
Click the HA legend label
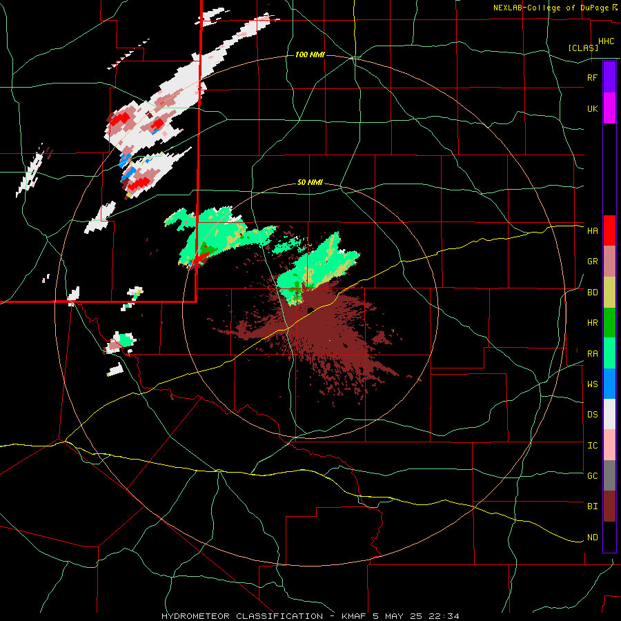point(592,231)
